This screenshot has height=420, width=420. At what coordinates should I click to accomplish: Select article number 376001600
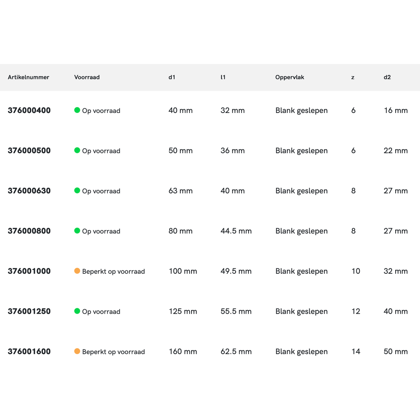click(29, 352)
